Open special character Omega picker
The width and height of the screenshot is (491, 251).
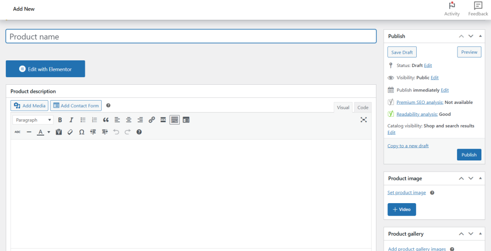tap(82, 132)
